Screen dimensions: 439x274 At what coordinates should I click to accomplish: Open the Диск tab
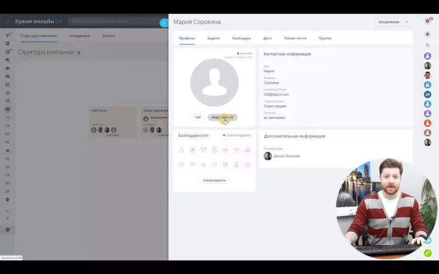coord(267,38)
